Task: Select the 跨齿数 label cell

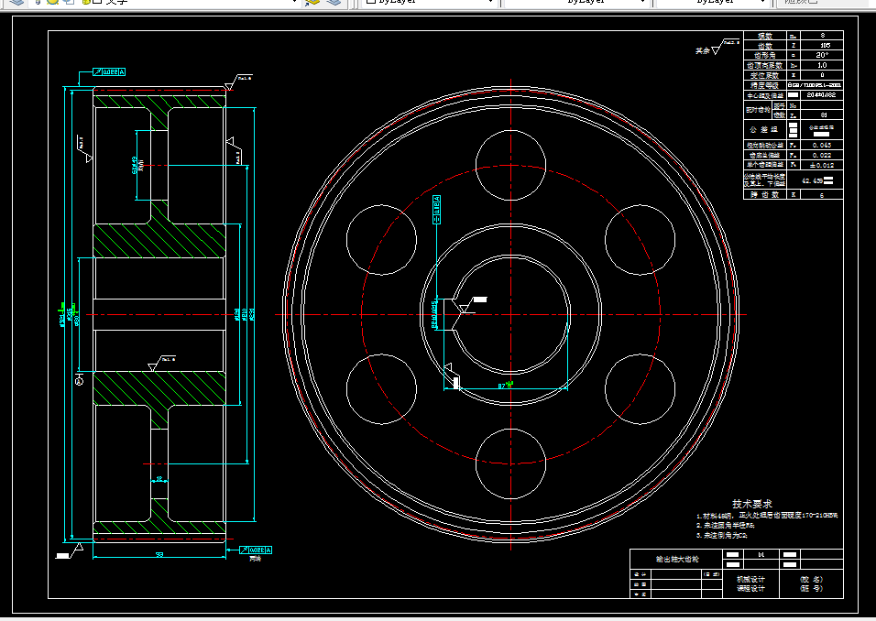Action: pyautogui.click(x=765, y=195)
